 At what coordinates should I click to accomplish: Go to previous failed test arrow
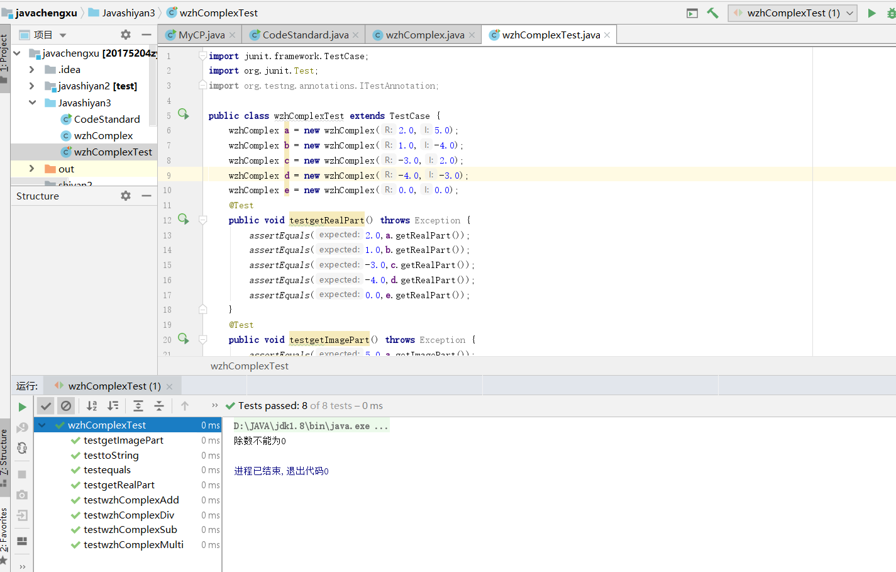coord(185,406)
